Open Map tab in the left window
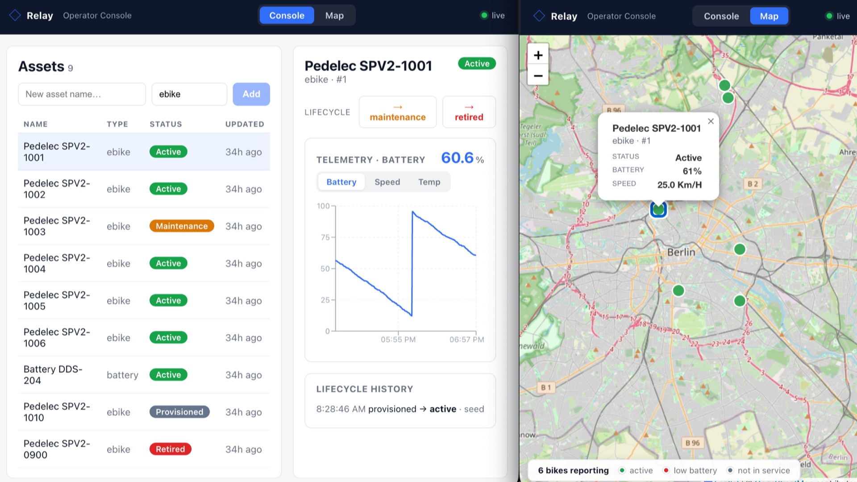 coord(334,15)
